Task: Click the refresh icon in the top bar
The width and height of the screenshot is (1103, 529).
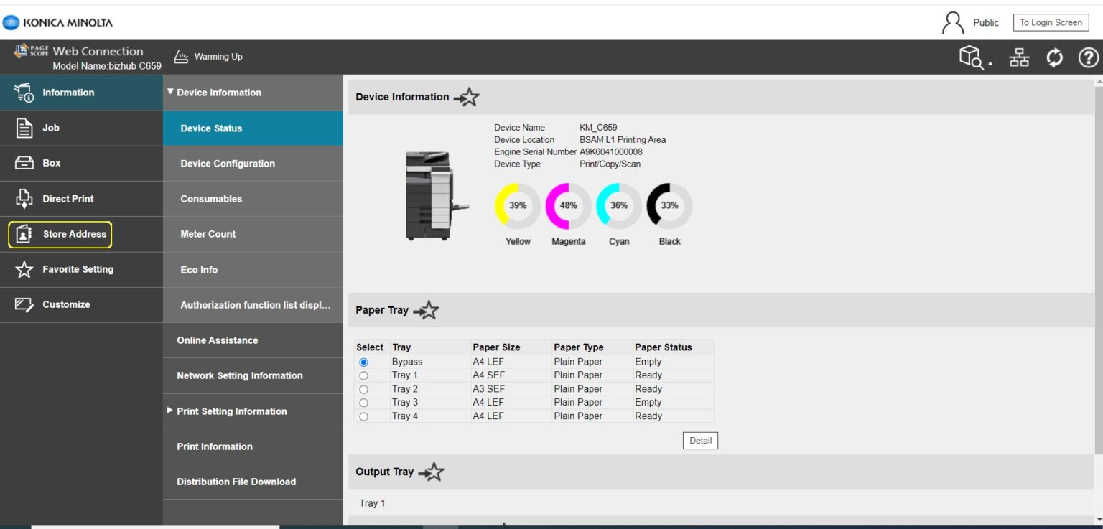Action: click(x=1054, y=57)
